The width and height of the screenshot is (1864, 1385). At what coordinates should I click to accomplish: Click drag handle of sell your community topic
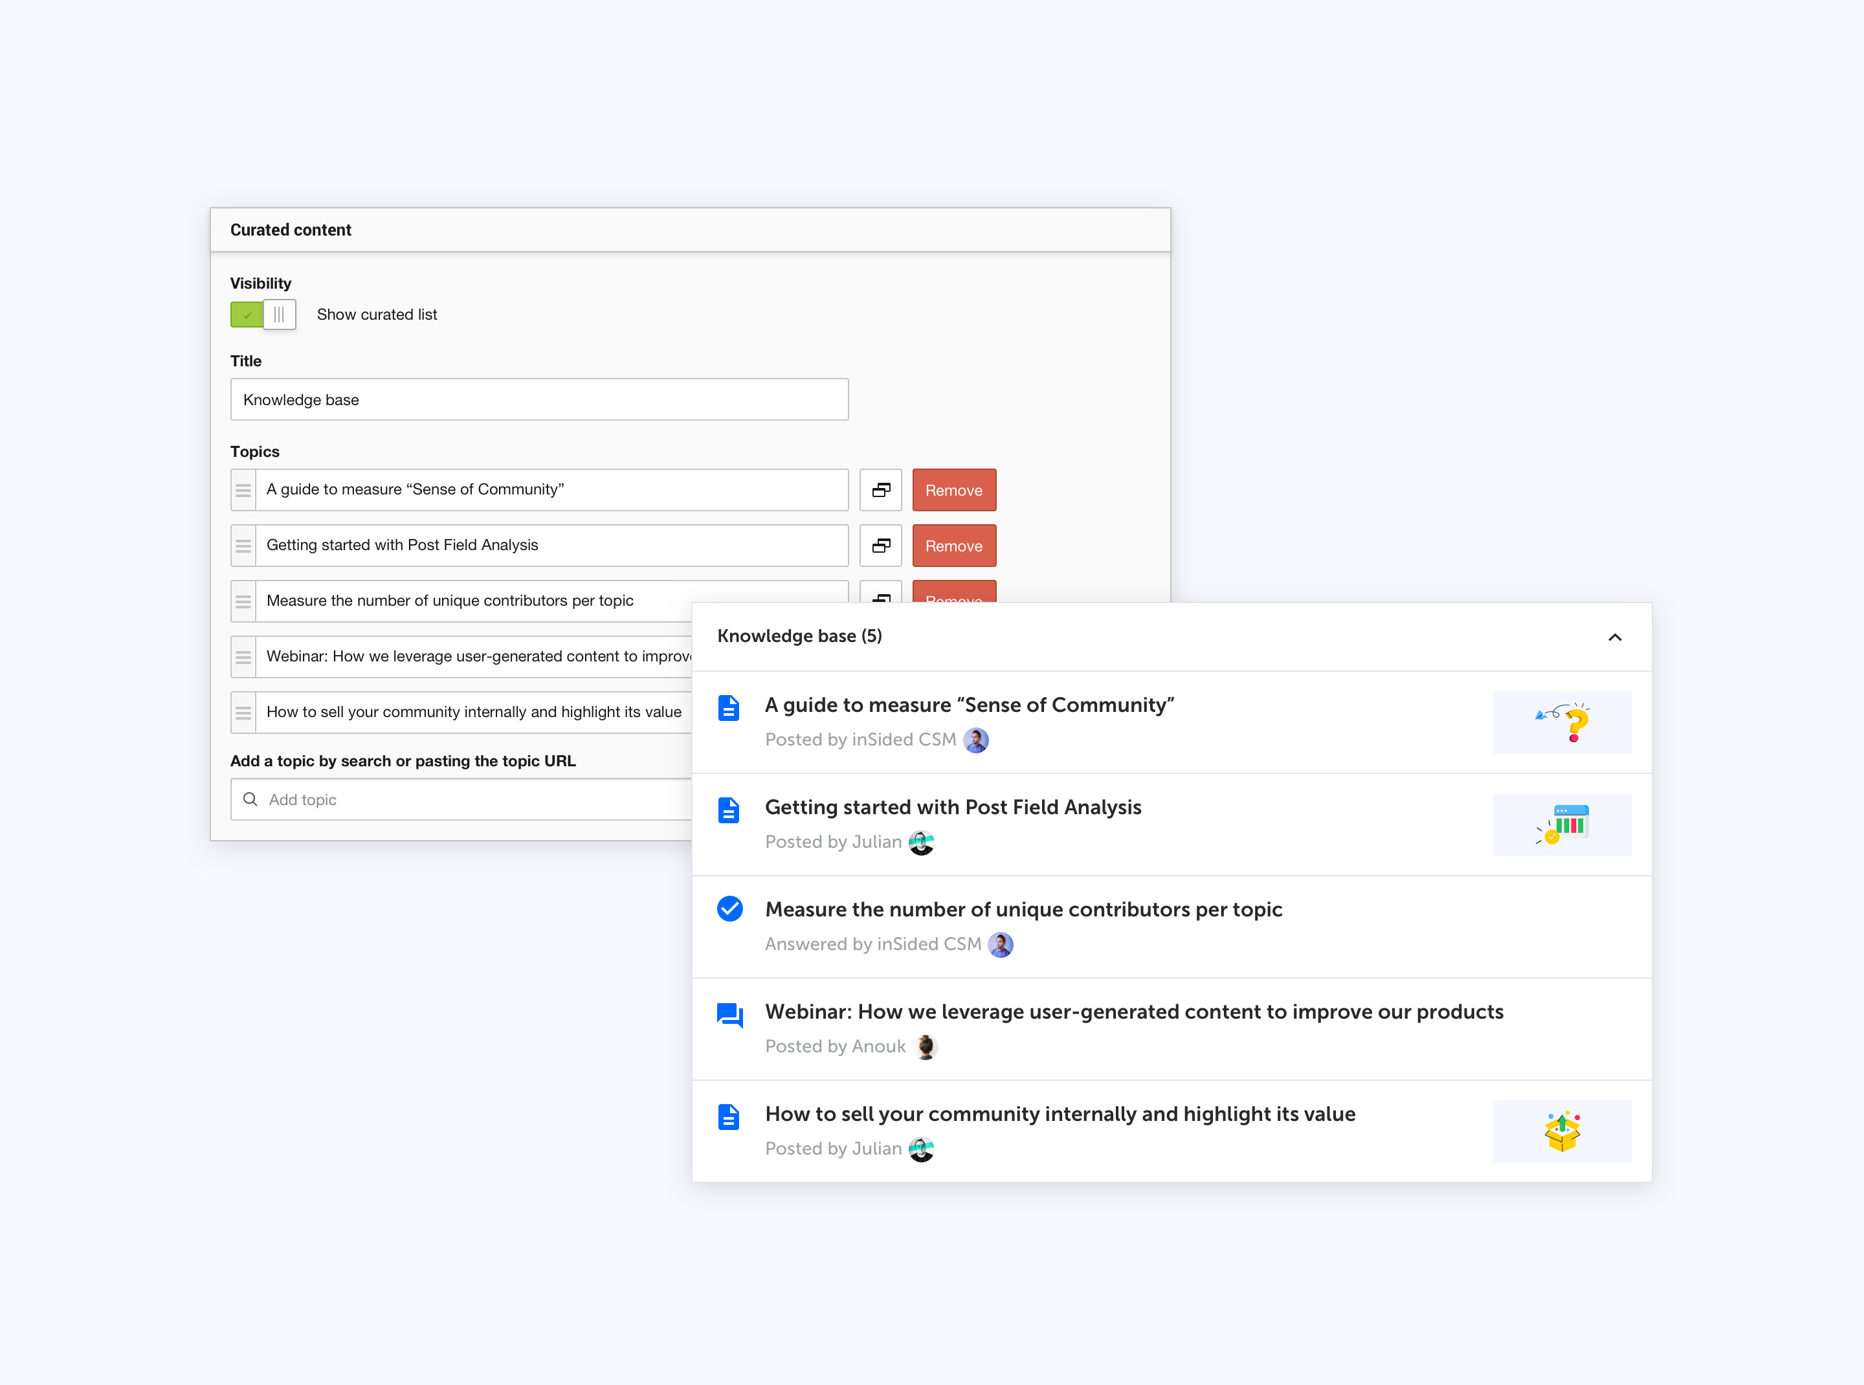(243, 713)
